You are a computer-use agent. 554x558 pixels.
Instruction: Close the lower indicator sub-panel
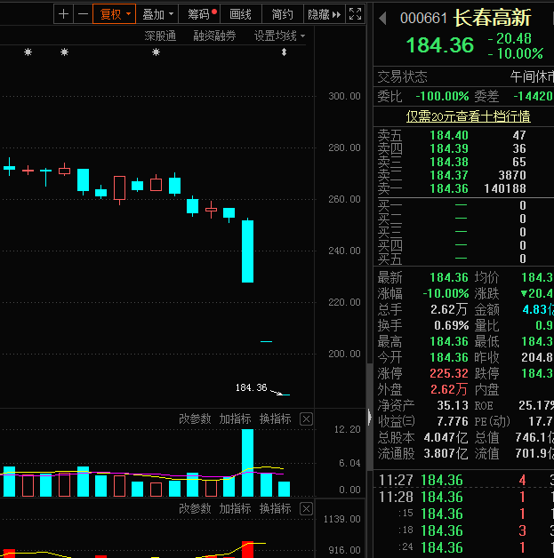coord(306,509)
